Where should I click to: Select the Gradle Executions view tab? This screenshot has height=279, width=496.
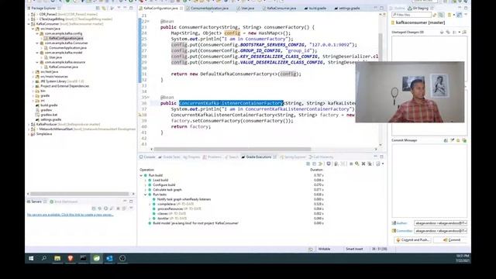(258, 157)
